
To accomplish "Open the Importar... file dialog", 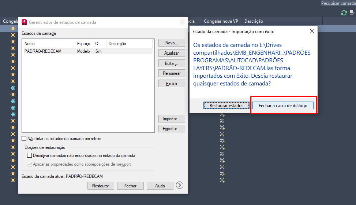I will [172, 119].
